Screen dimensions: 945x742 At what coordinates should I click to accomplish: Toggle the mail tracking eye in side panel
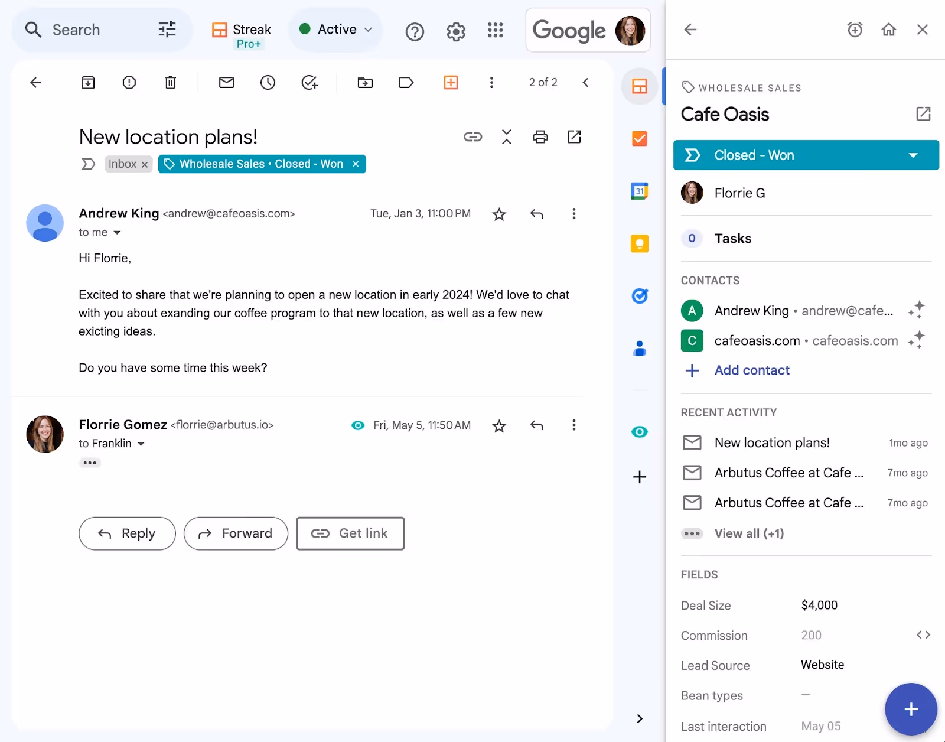(640, 432)
